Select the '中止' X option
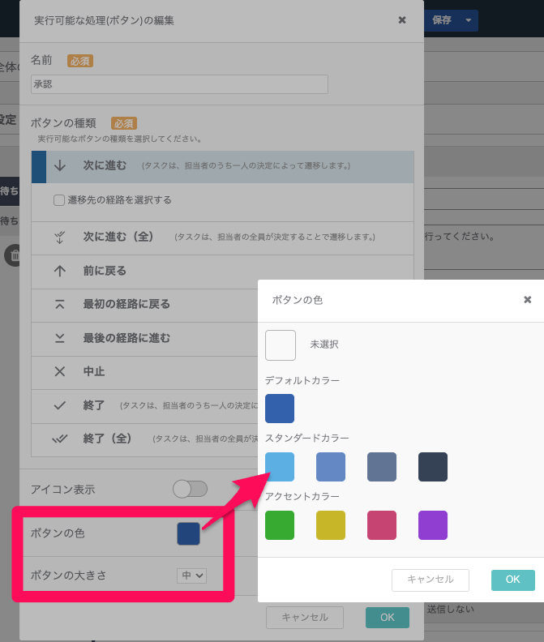The height and width of the screenshot is (642, 544). click(94, 372)
